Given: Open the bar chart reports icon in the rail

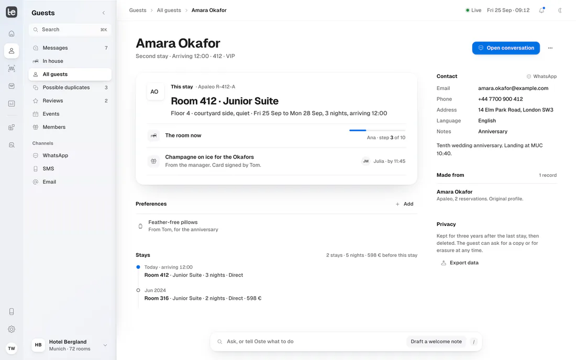Looking at the screenshot, I should [x=12, y=104].
